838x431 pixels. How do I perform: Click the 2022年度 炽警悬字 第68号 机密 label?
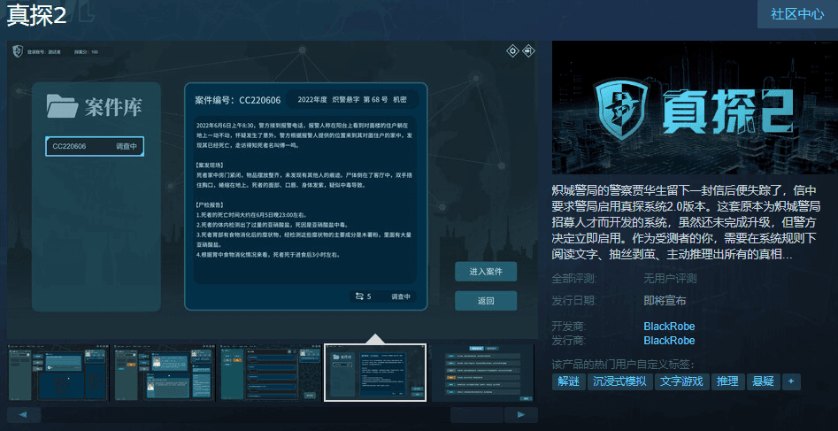tap(352, 100)
